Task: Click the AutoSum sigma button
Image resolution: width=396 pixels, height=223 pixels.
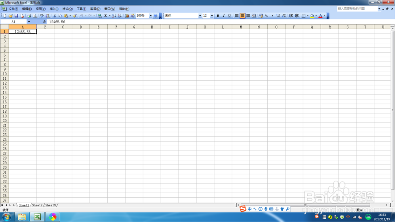Action: [106, 16]
